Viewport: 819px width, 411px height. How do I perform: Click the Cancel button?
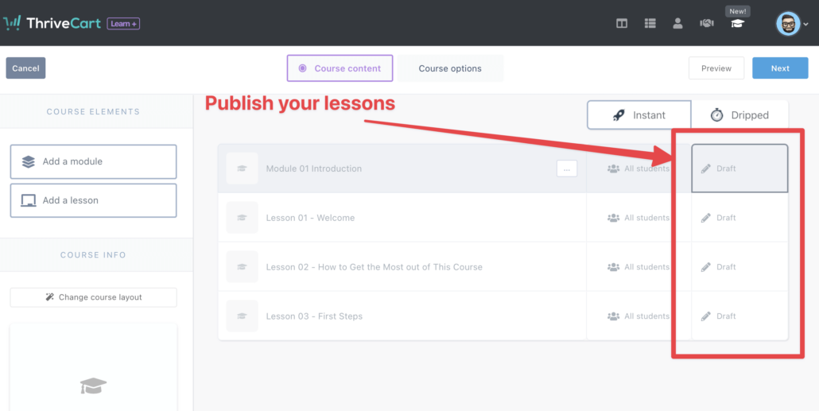[25, 68]
